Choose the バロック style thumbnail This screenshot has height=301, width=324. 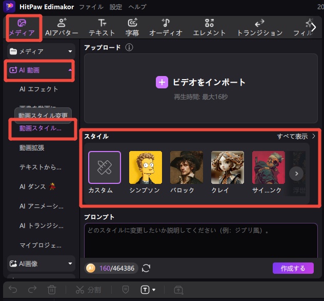pos(187,167)
